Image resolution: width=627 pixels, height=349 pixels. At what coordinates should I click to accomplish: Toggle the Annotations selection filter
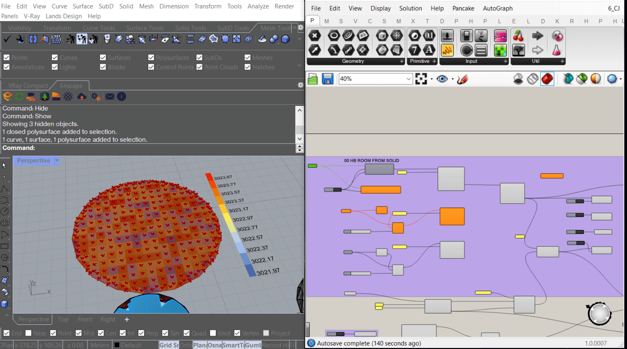click(7, 67)
